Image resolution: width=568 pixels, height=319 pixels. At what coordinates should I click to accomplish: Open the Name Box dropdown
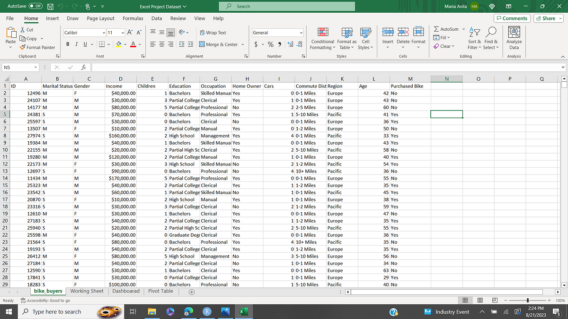tap(36, 68)
